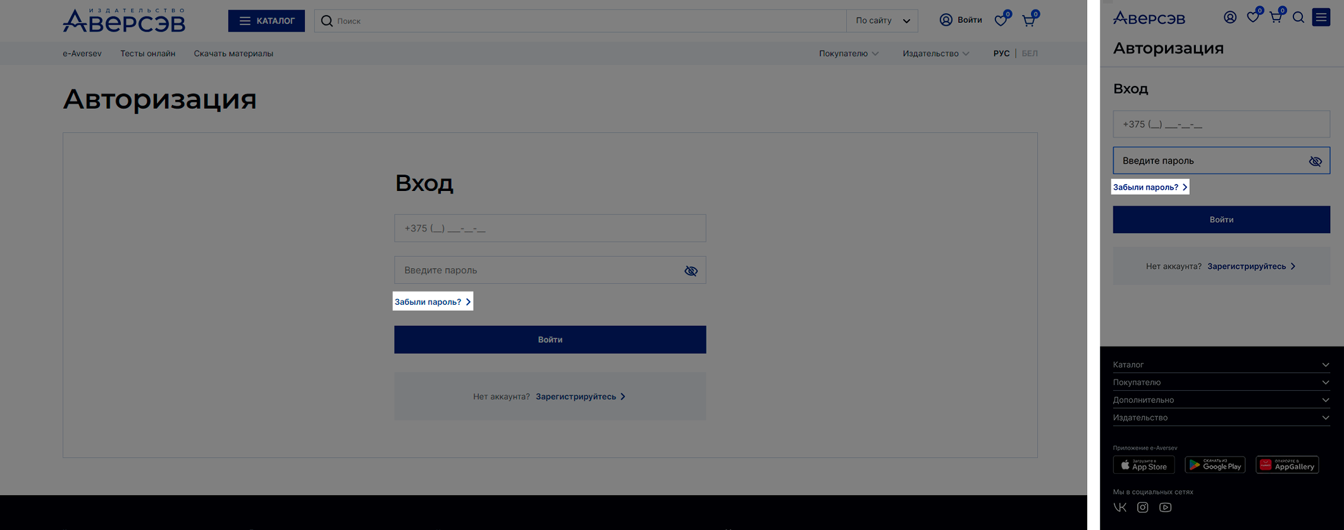Switch site language to БЕЛ
This screenshot has width=1344, height=530.
[x=1030, y=54]
